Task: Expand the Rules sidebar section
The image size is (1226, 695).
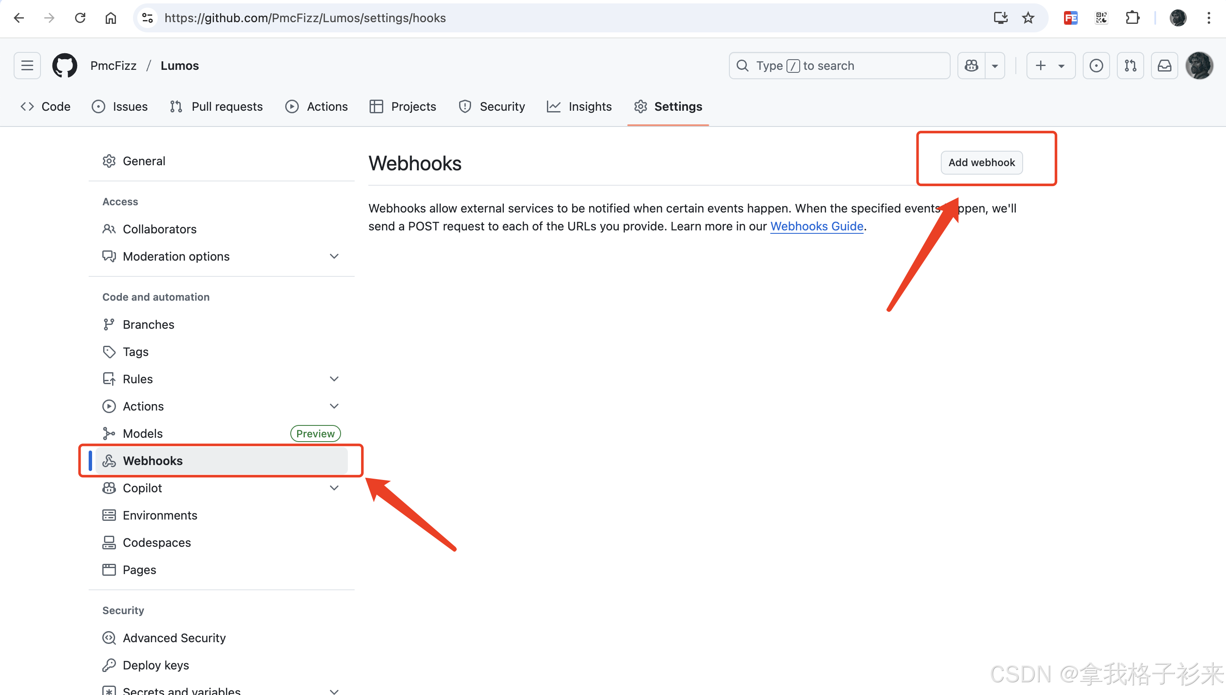Action: [x=334, y=379]
